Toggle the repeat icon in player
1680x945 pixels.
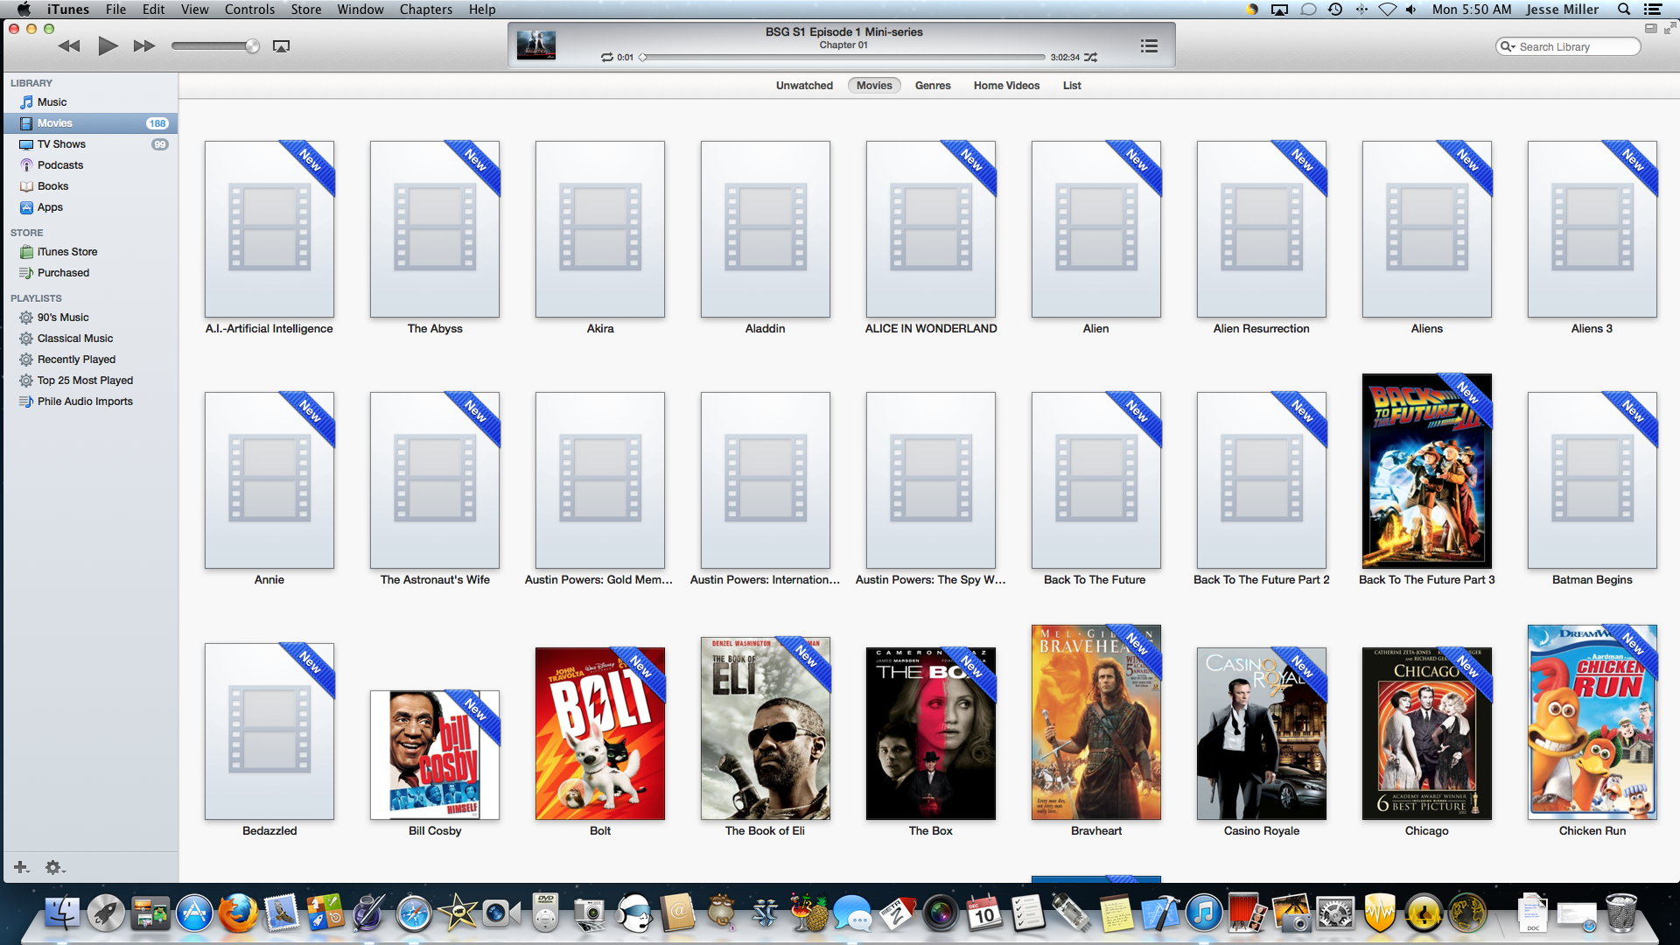[x=606, y=58]
